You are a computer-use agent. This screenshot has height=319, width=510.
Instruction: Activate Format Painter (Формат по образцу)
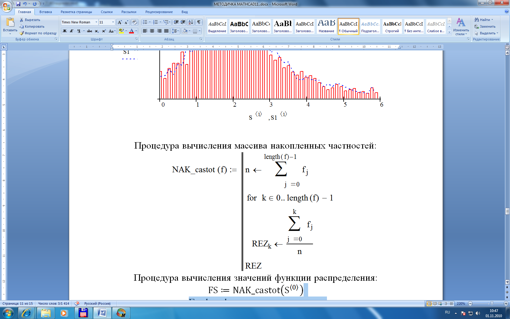pyautogui.click(x=38, y=33)
